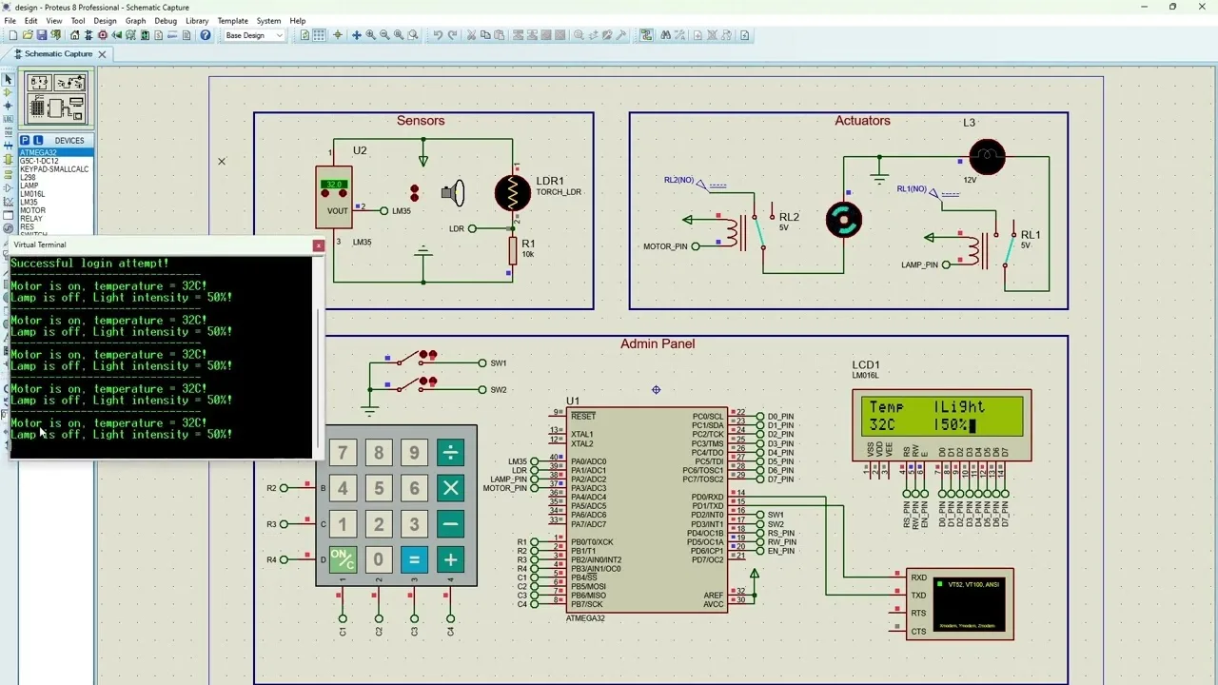
Task: Click the torch icon beside LDR1
Action: [x=453, y=193]
